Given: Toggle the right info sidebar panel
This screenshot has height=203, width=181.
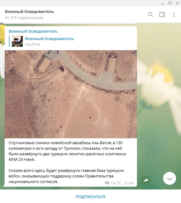Looking at the screenshot, I should click(x=162, y=14).
